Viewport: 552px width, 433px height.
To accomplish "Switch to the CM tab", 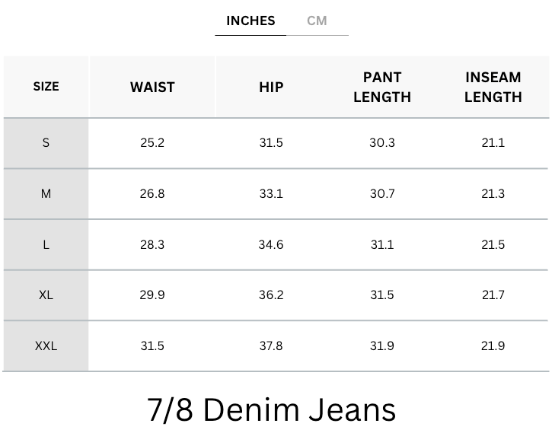I will [x=317, y=21].
